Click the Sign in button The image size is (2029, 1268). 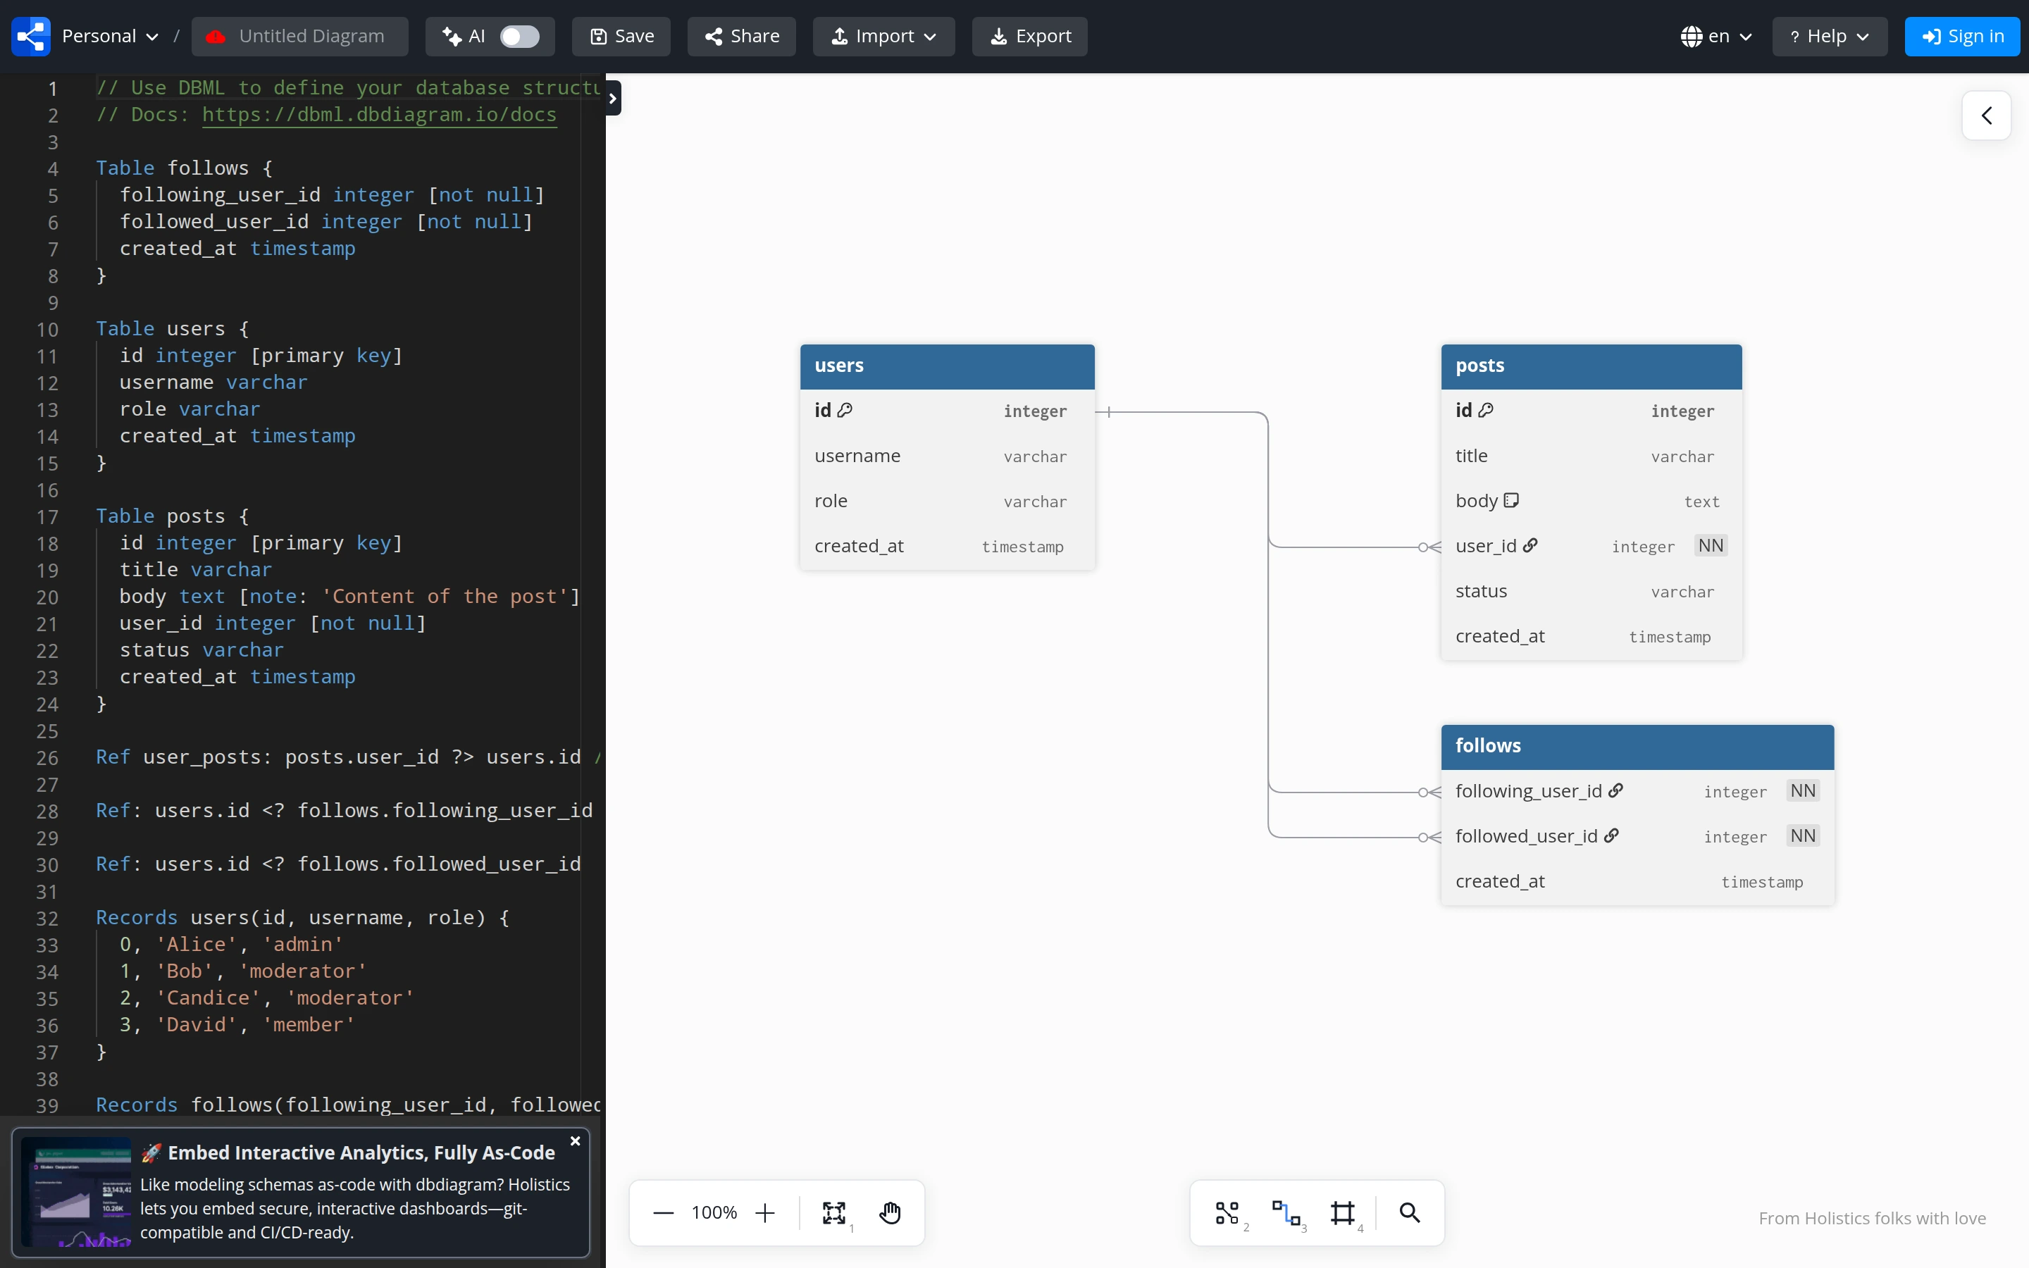pos(1962,36)
